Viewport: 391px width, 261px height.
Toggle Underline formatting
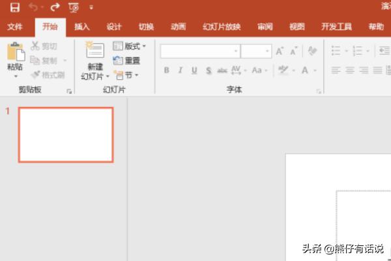pyautogui.click(x=194, y=70)
